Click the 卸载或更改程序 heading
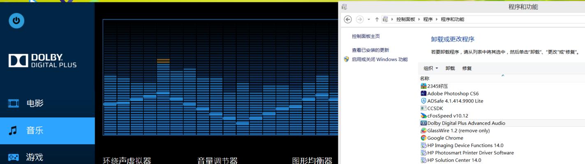This screenshot has width=585, height=164. 453,39
